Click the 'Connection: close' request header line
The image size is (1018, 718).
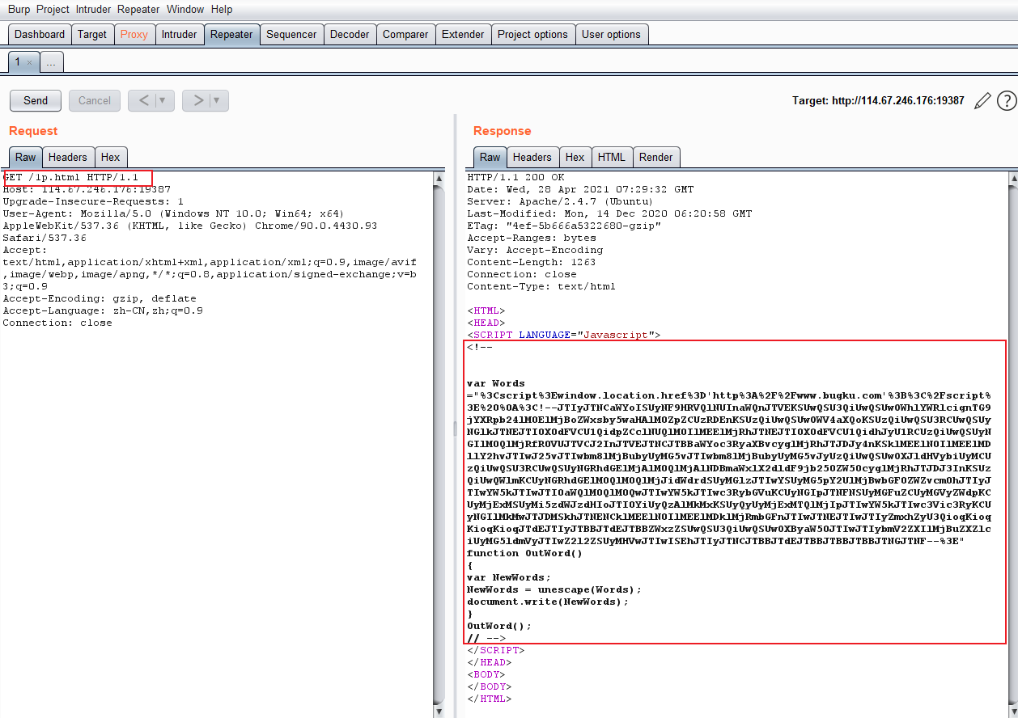click(x=57, y=323)
